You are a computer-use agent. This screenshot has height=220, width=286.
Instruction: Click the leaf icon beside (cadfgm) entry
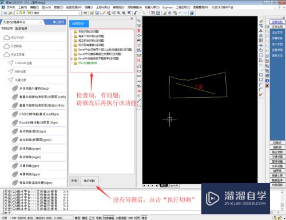coord(15,114)
